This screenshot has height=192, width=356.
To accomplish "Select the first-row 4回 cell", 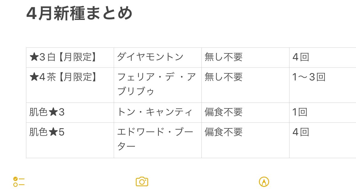I will coord(323,58).
